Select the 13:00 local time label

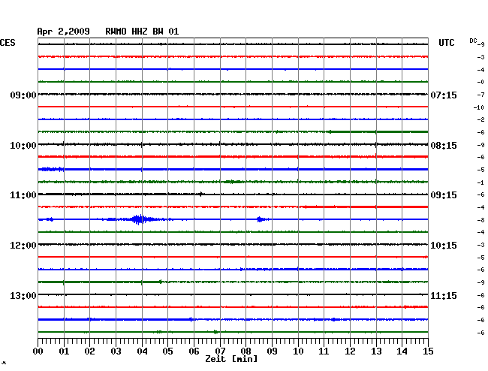click(x=23, y=295)
